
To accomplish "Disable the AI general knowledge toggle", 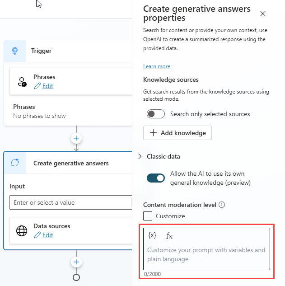I will click(x=156, y=178).
